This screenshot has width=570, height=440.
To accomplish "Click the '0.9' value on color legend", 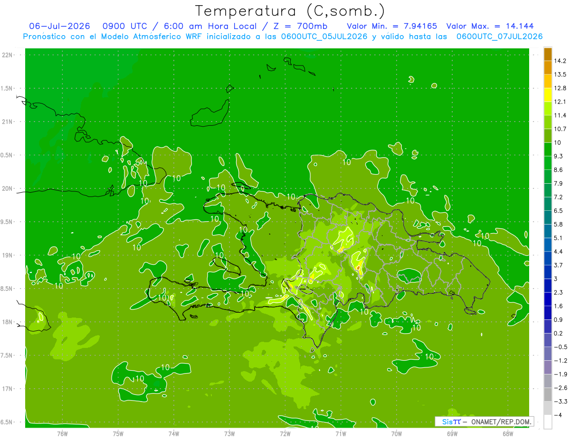I will coord(558,319).
